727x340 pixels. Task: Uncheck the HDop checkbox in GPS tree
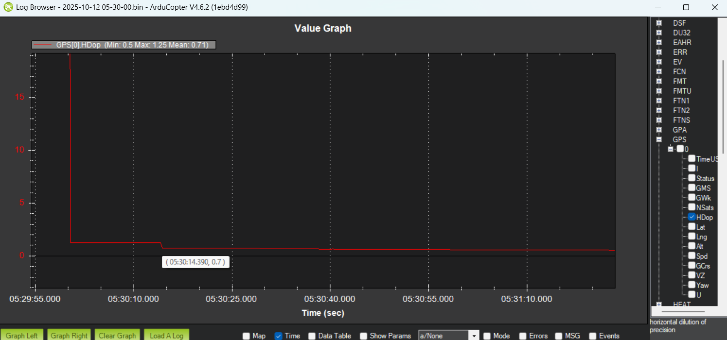tap(692, 217)
